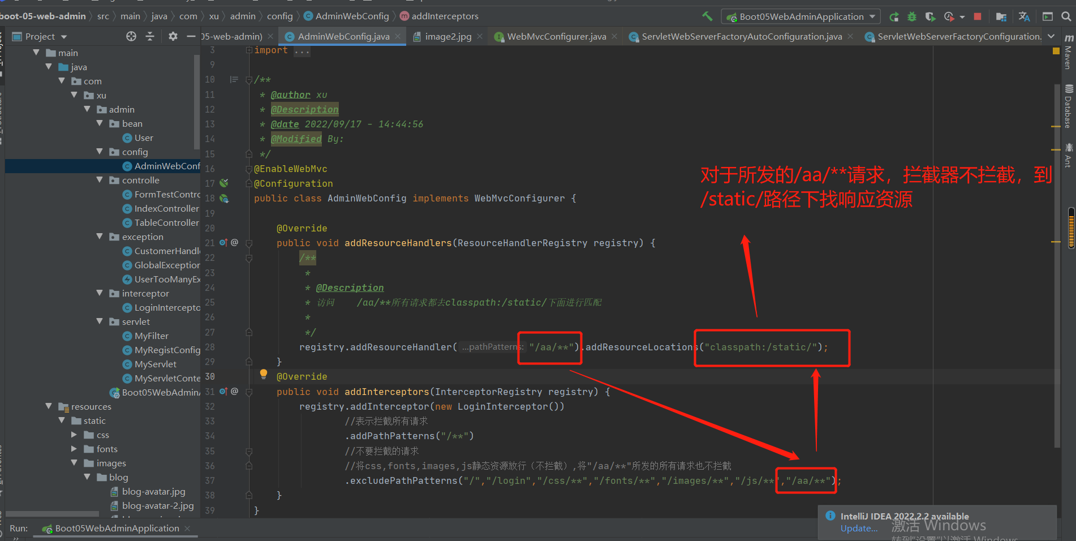The image size is (1076, 541).
Task: Click the Spring bean gutter icon at line 17
Action: point(224,183)
